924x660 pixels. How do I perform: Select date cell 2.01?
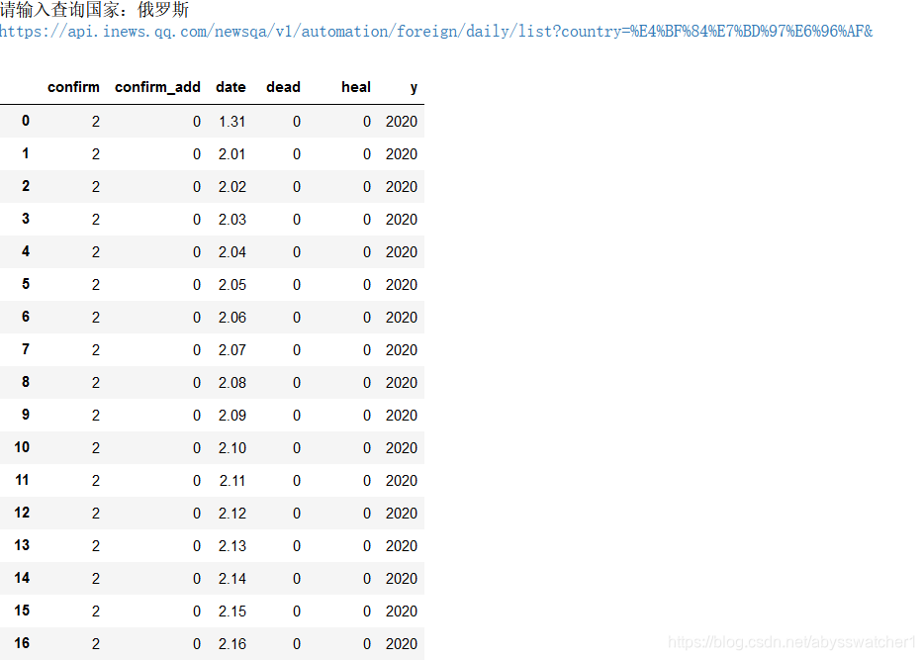click(x=232, y=154)
